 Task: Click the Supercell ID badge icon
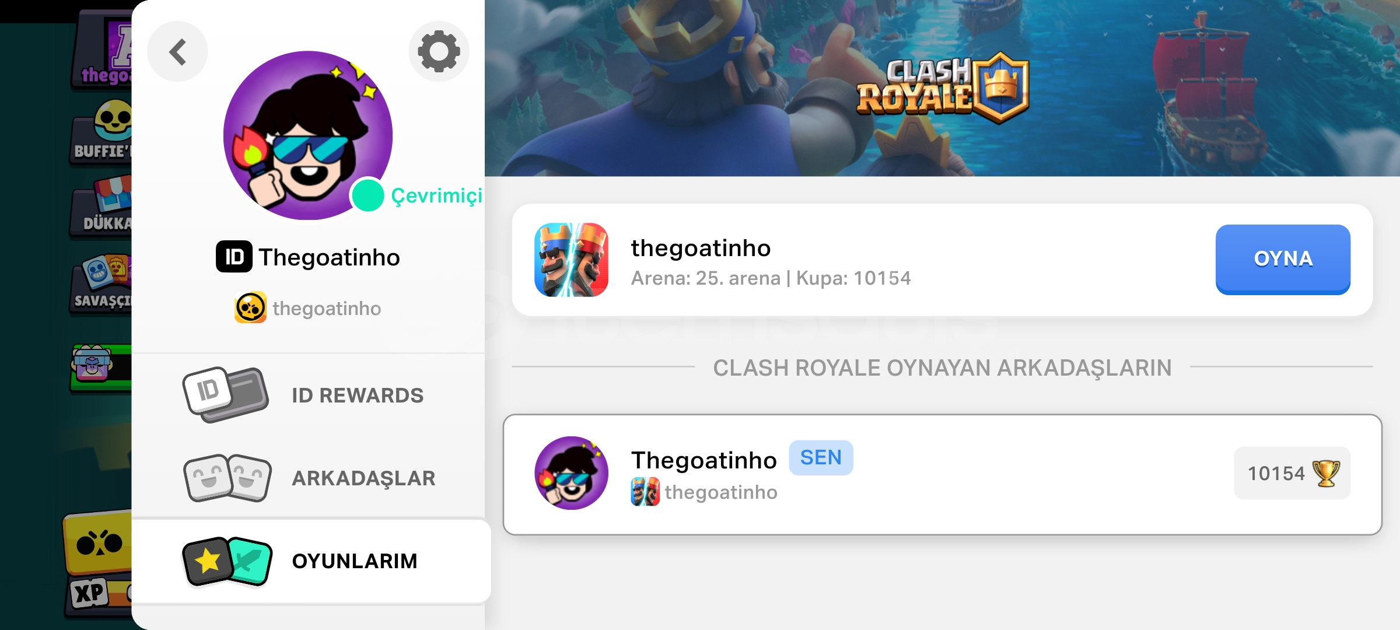click(x=234, y=257)
